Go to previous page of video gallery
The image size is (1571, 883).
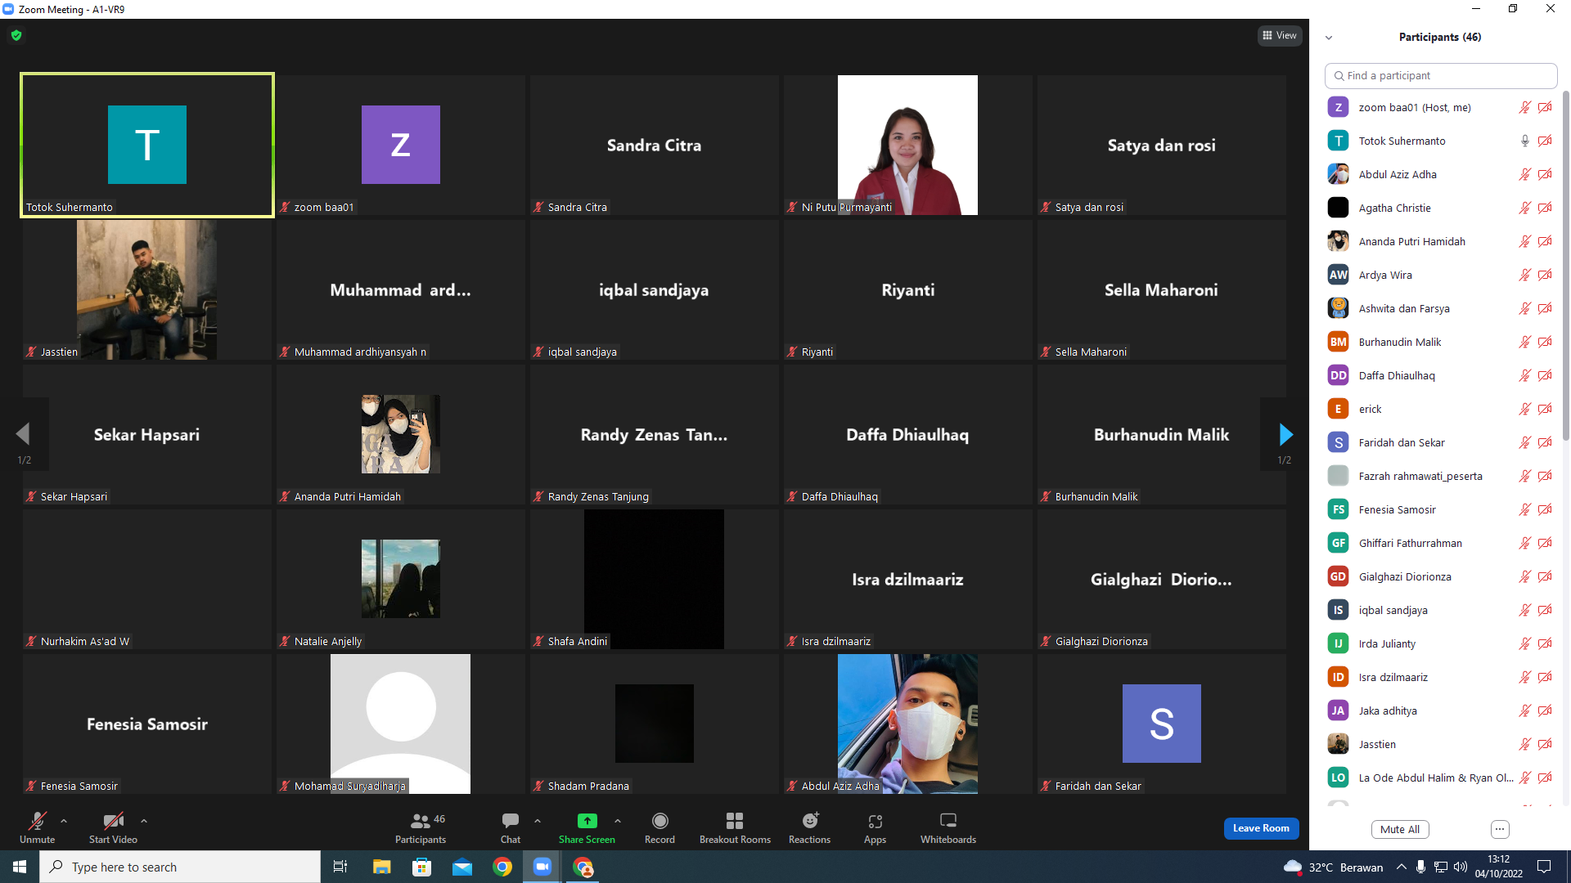click(23, 434)
